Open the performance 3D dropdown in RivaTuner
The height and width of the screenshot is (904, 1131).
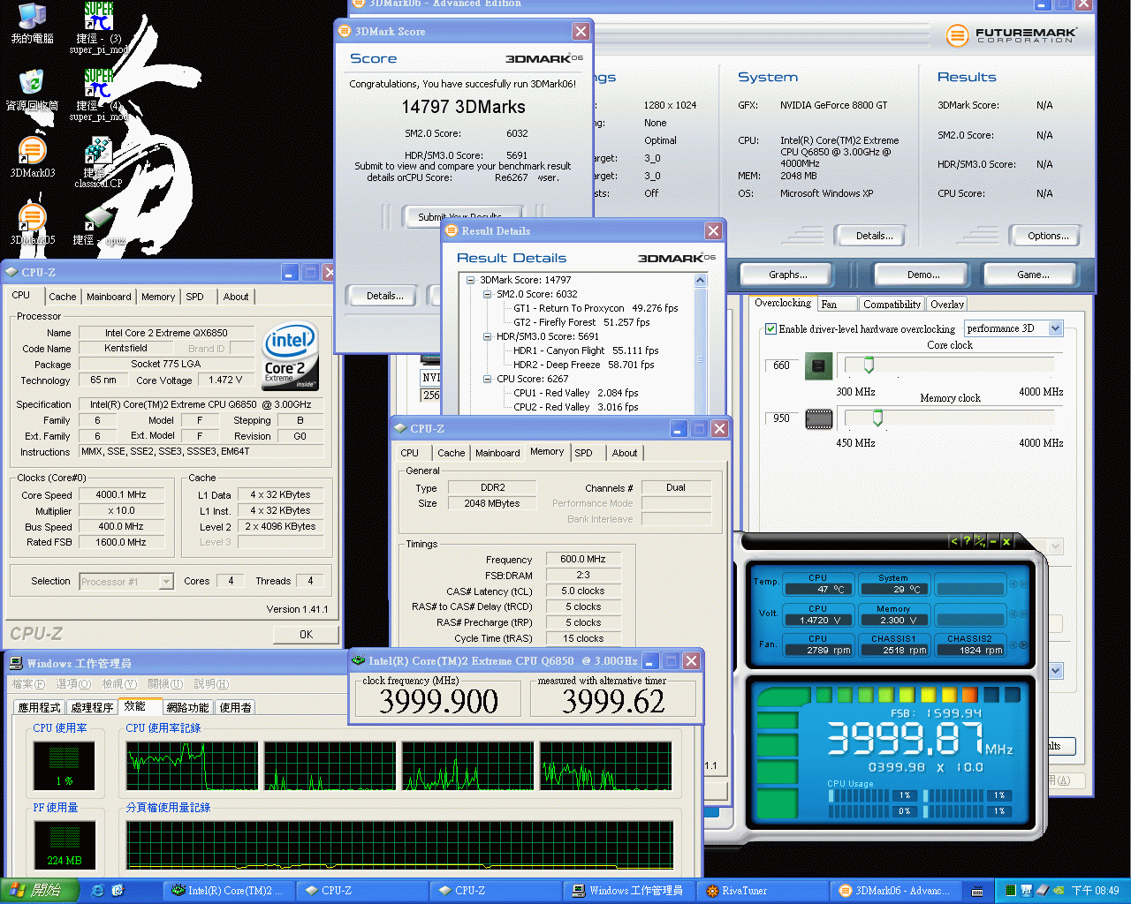coord(1055,328)
